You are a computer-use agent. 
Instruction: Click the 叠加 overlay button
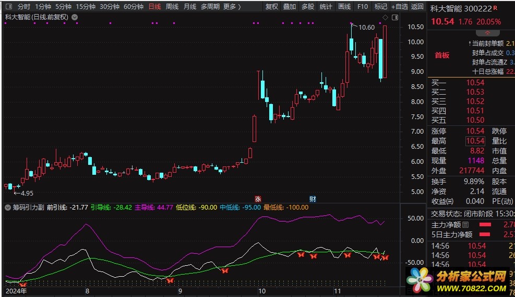point(290,7)
